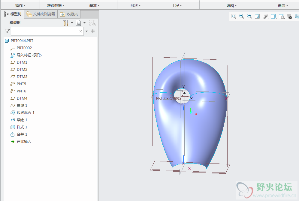Open the 操作 ribbon group dropdown
Screen dimensions: 299x201
[x=20, y=5]
